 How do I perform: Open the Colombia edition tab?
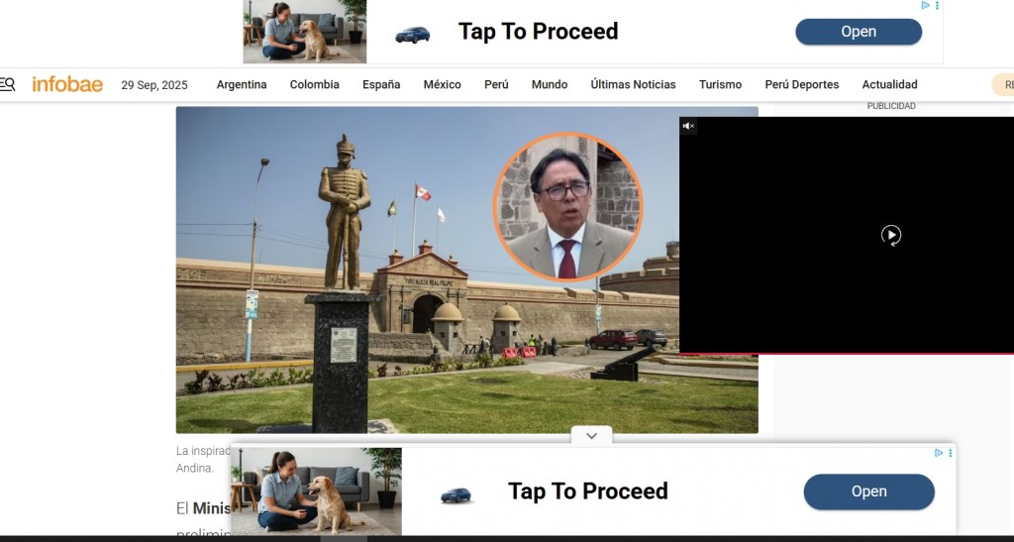point(314,84)
